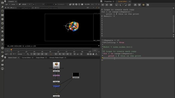Open the Image nodes menu in the left toolbar
175x98 pixels.
pos(2,3)
